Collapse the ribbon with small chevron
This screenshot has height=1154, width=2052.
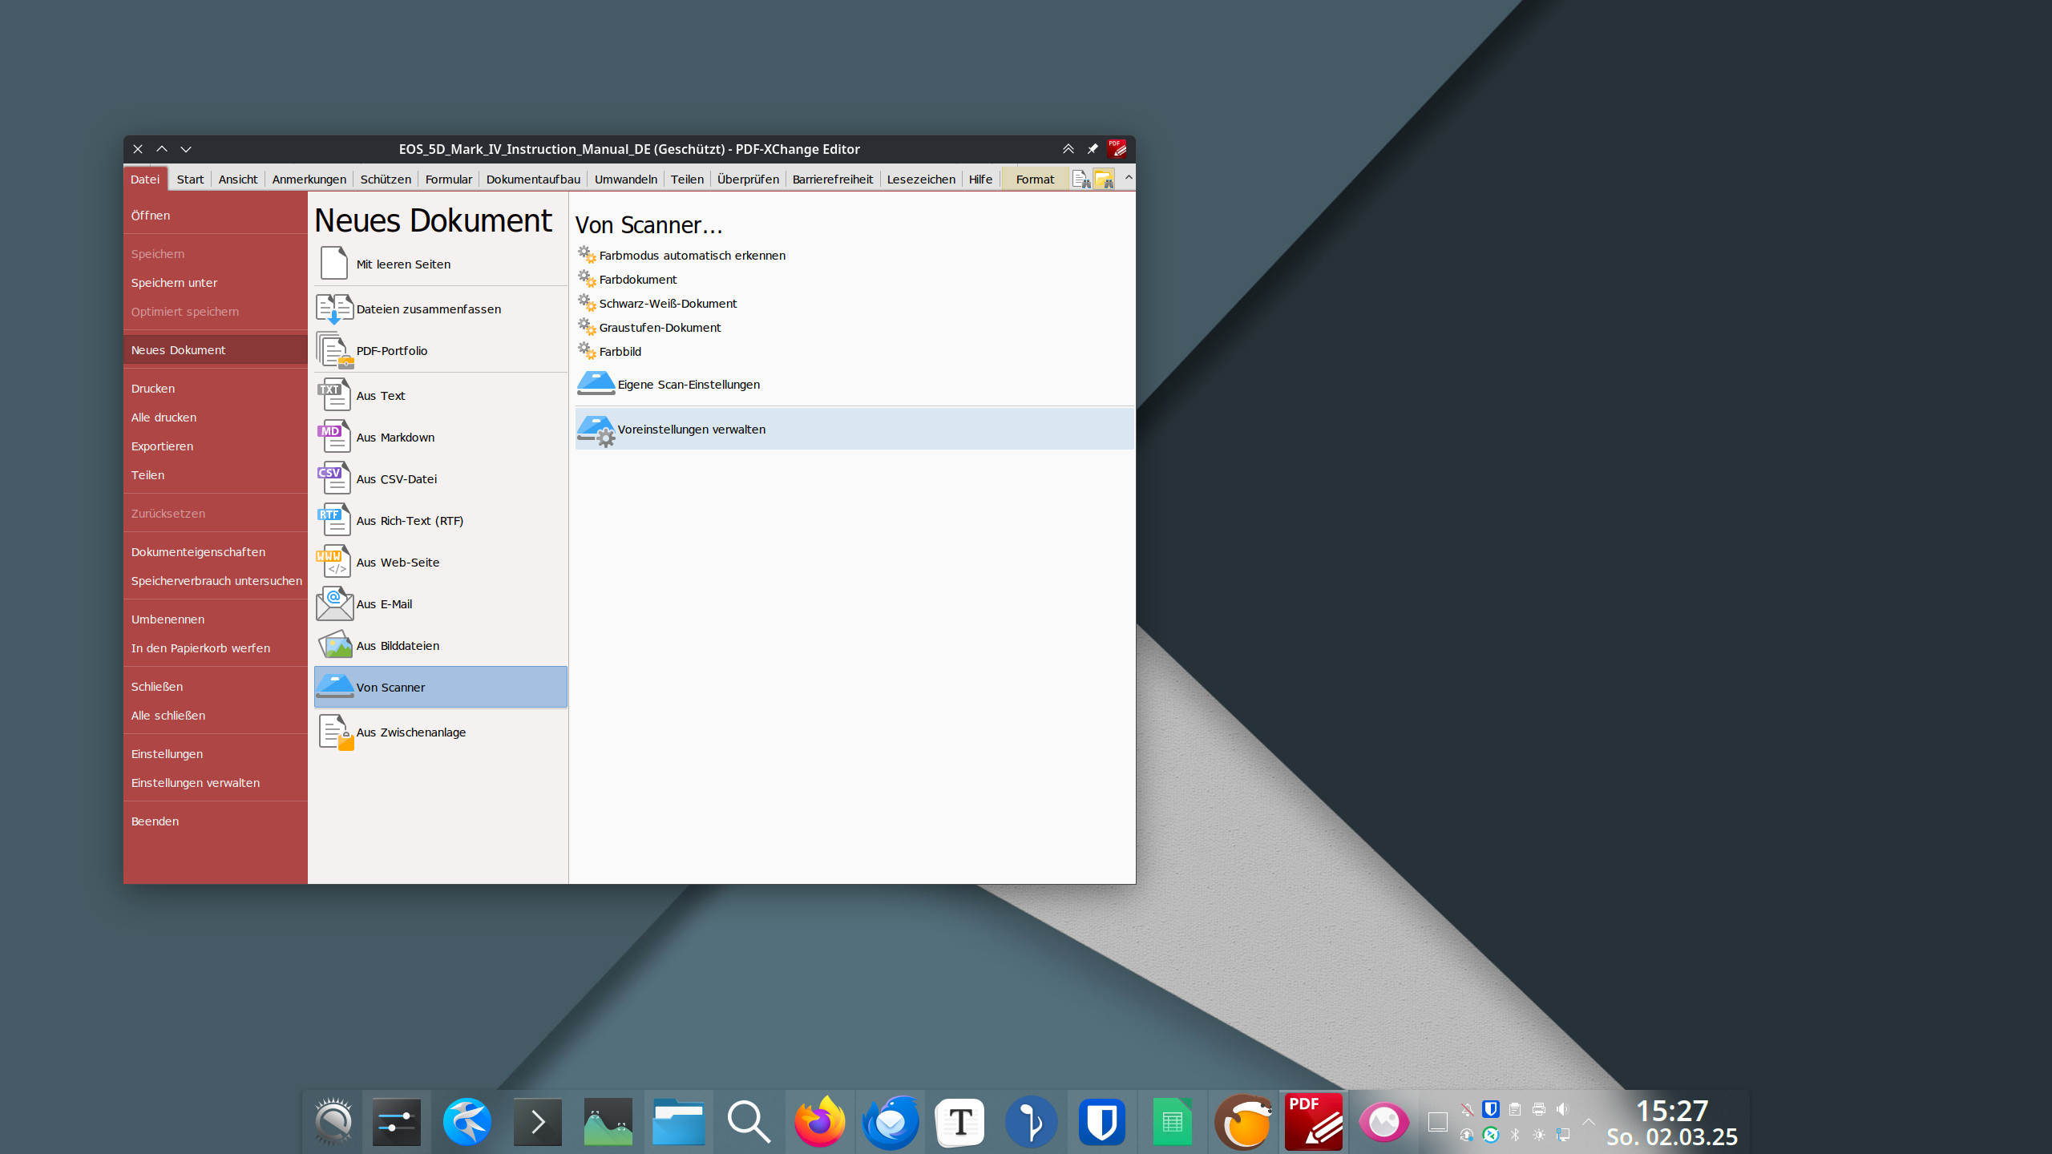point(1129,177)
